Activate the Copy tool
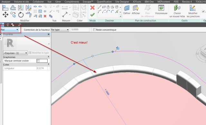The height and width of the screenshot is (125, 206). [x=13, y=15]
